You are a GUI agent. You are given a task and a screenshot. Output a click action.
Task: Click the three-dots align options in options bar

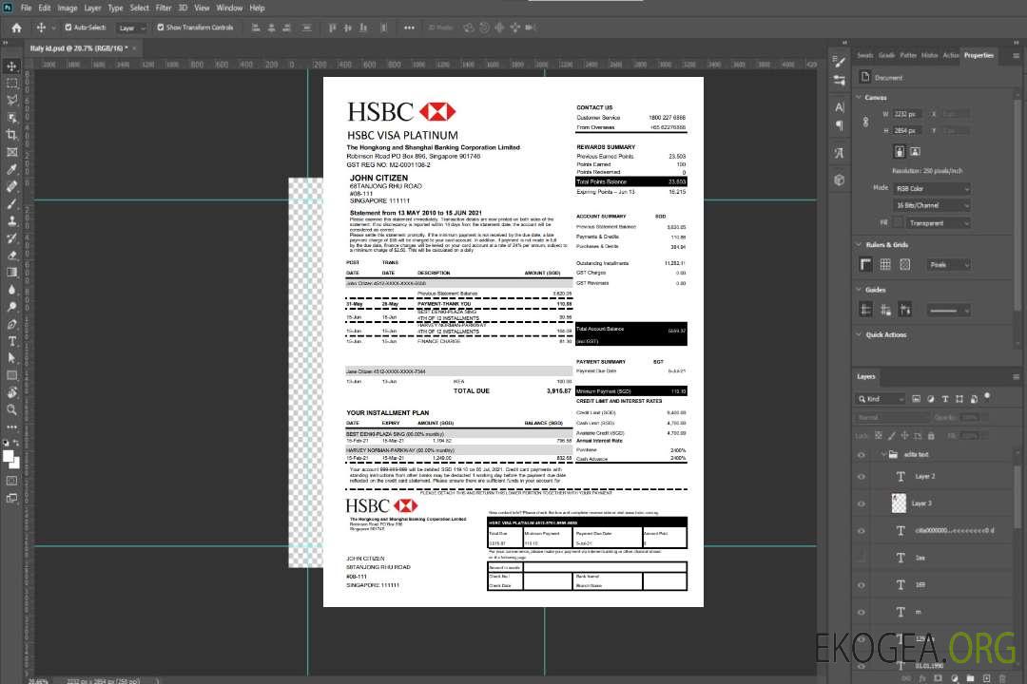409,28
